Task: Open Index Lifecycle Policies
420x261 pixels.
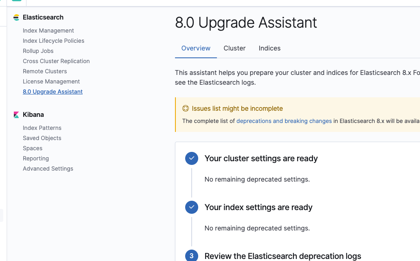Action: 54,41
